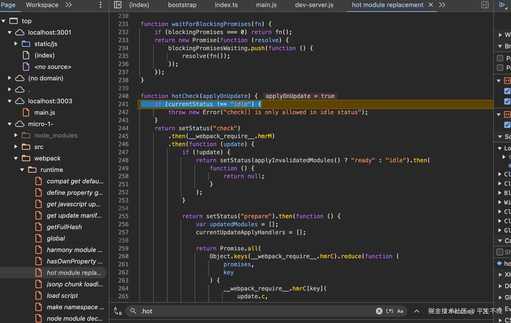Screen dimensions: 511x323
Task: Close the hot module replacement tab
Action: [x=431, y=5]
